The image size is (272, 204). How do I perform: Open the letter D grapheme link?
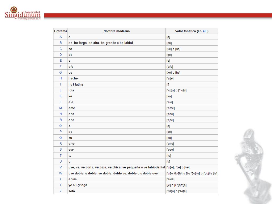pos(61,55)
